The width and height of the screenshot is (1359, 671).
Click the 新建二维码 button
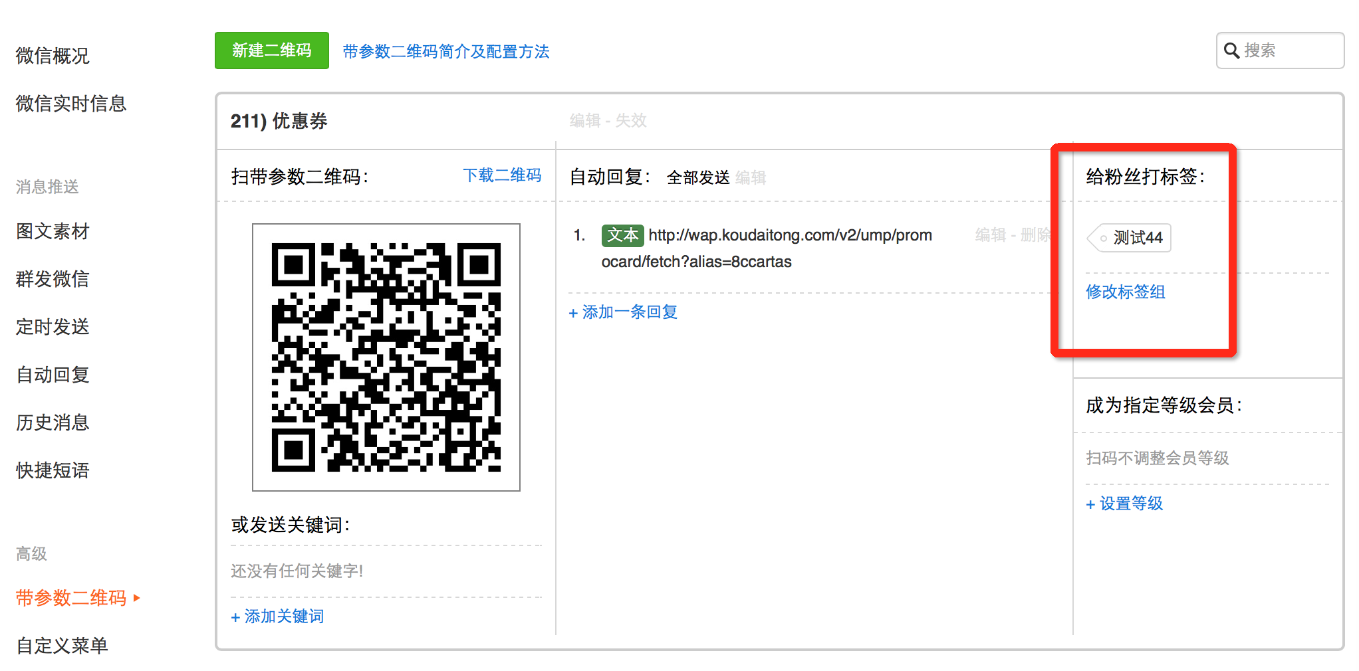click(271, 50)
